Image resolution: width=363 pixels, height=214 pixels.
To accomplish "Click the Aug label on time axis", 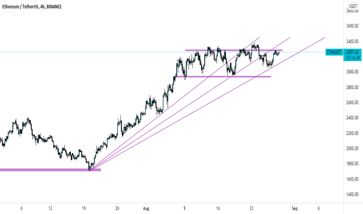I will 146,209.
